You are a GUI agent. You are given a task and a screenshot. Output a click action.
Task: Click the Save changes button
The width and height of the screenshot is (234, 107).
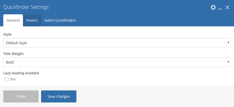click(59, 96)
